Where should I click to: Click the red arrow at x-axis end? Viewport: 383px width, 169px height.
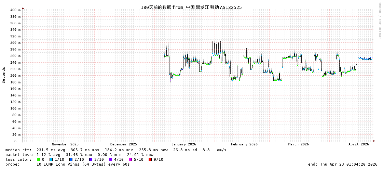374,141
